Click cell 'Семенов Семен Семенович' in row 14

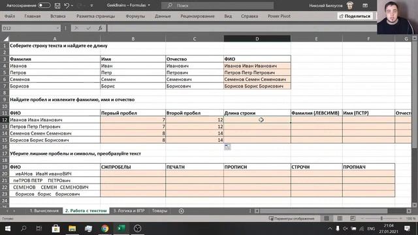pos(55,133)
